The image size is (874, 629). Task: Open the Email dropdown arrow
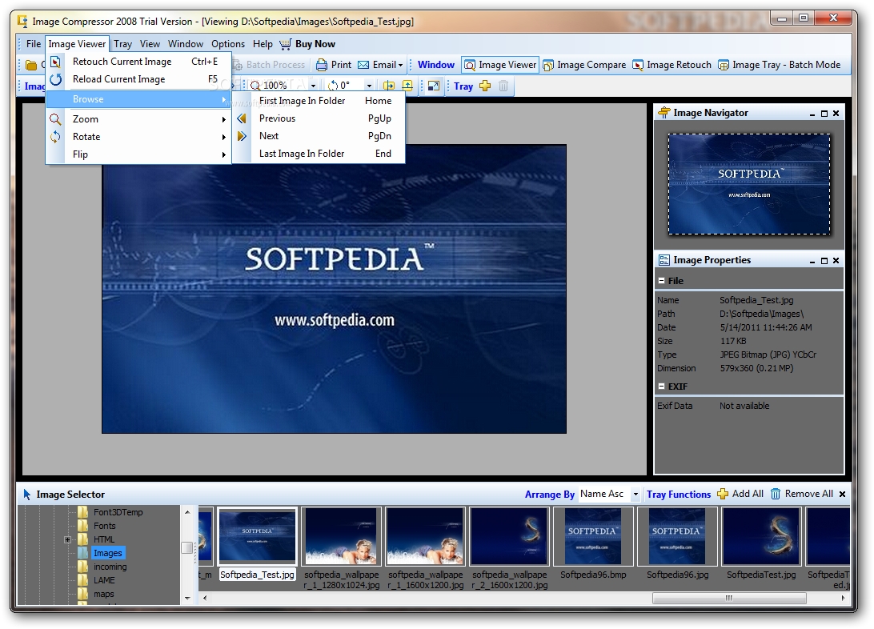point(400,66)
